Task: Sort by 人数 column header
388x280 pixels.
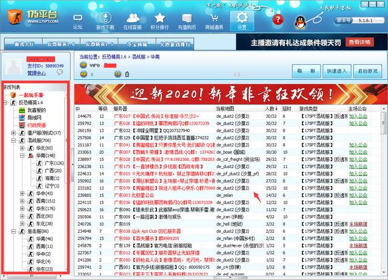Action: pos(271,109)
